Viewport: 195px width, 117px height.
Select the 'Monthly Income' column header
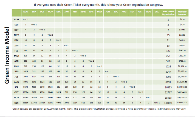tap(182, 13)
